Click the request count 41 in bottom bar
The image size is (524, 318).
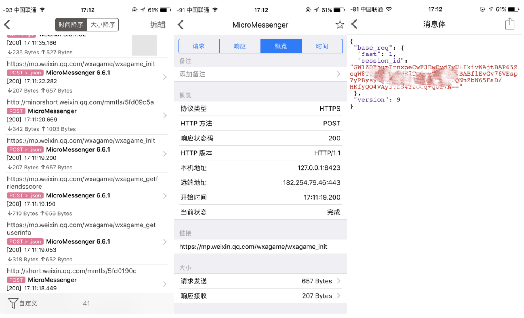(86, 303)
